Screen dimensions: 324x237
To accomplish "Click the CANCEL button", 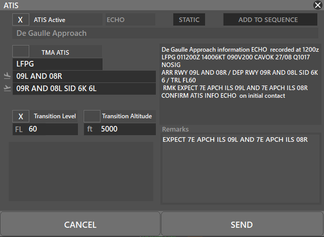I will coord(80,224).
